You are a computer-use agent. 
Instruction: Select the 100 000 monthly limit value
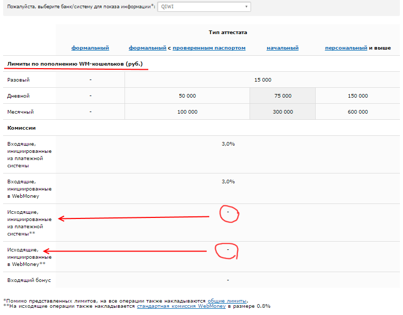coord(187,112)
